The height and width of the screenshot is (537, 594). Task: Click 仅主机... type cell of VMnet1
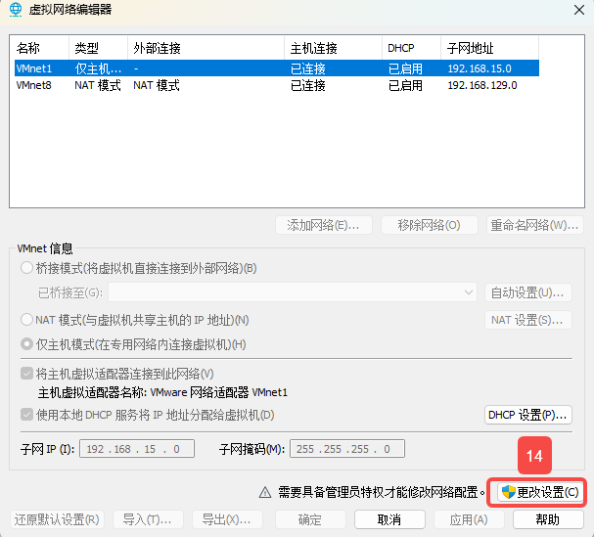[98, 68]
